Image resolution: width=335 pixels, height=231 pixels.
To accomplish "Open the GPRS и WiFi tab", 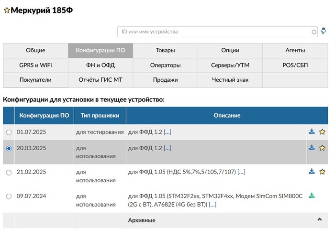I will pos(35,65).
